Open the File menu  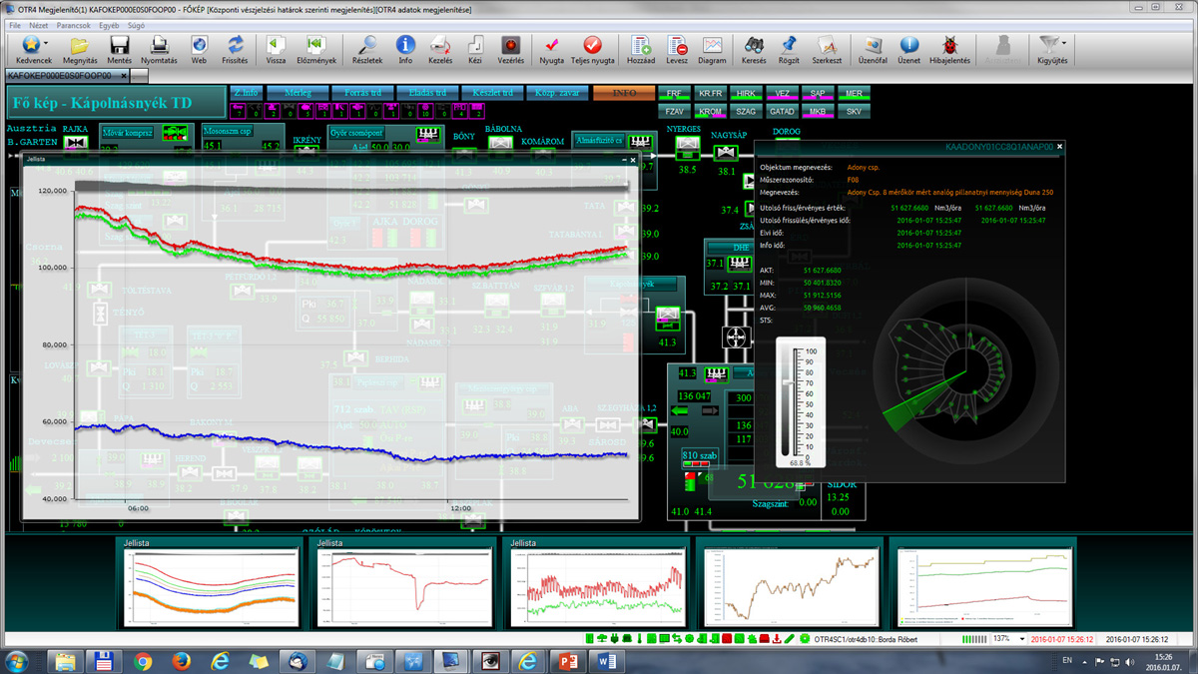(15, 24)
